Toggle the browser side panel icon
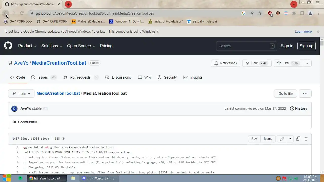Screen dimensions: 324x182 click(302, 13)
